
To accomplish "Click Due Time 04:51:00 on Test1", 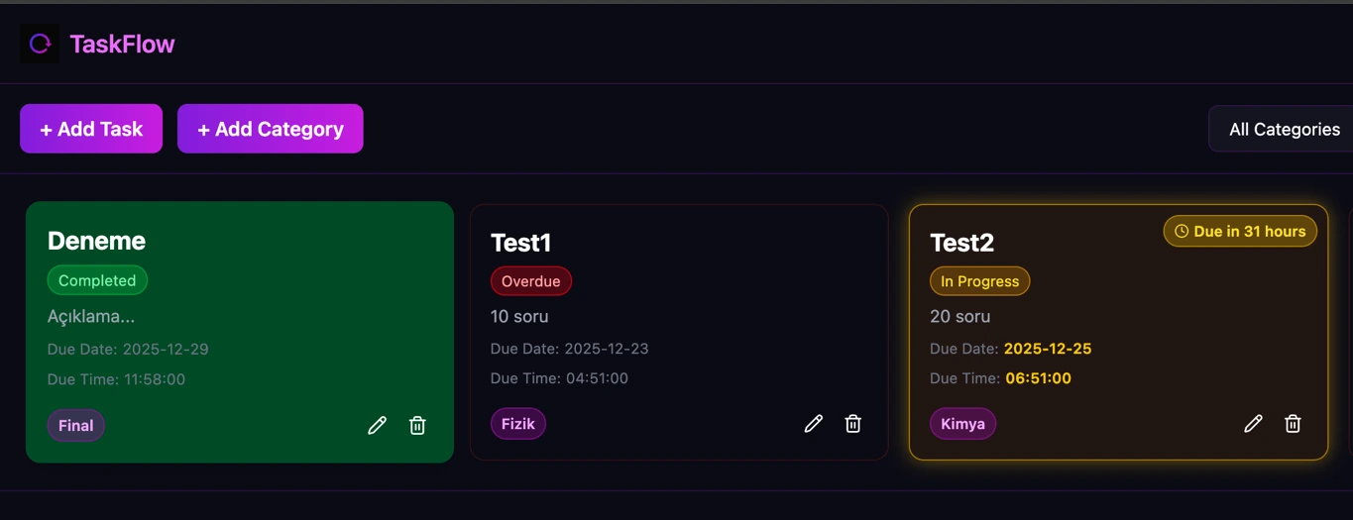I will 559,378.
